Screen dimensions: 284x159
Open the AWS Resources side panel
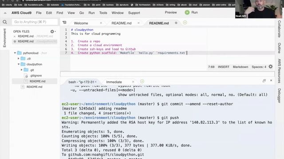click(279, 71)
